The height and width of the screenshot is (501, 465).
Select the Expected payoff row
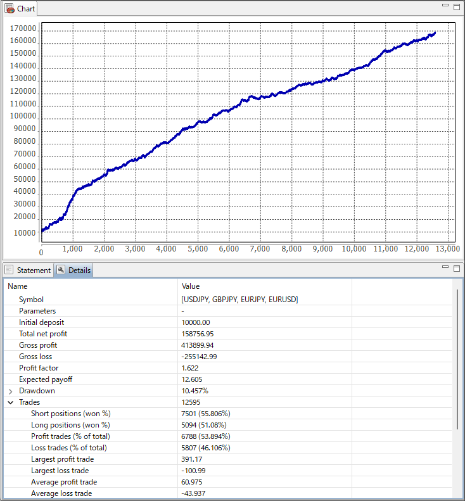227,379
